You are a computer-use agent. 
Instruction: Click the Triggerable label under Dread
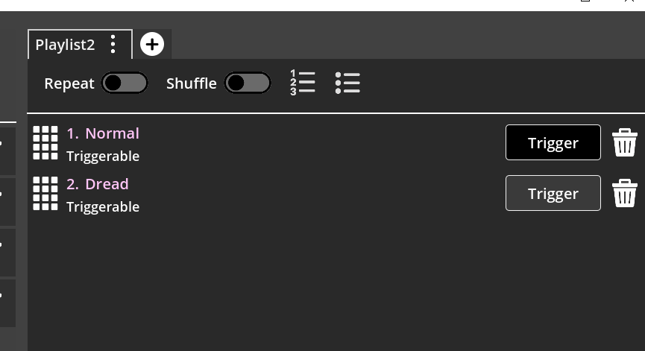click(x=103, y=207)
